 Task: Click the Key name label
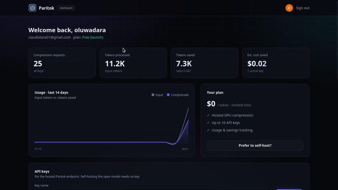(x=42, y=185)
